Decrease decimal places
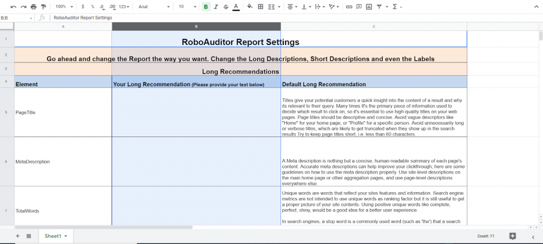The width and height of the screenshot is (543, 244). click(102, 6)
